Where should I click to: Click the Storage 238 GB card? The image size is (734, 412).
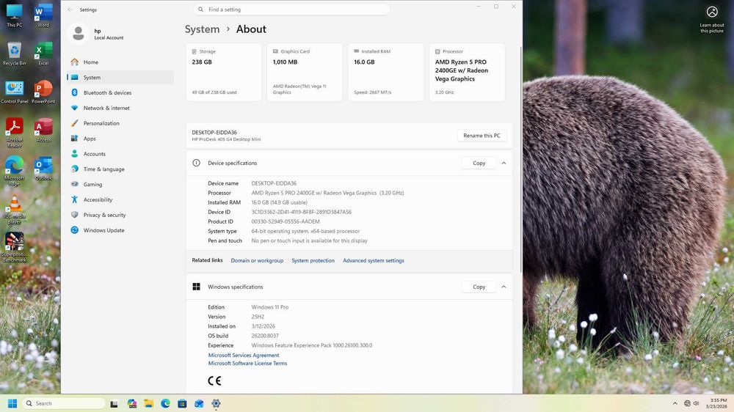tap(224, 72)
